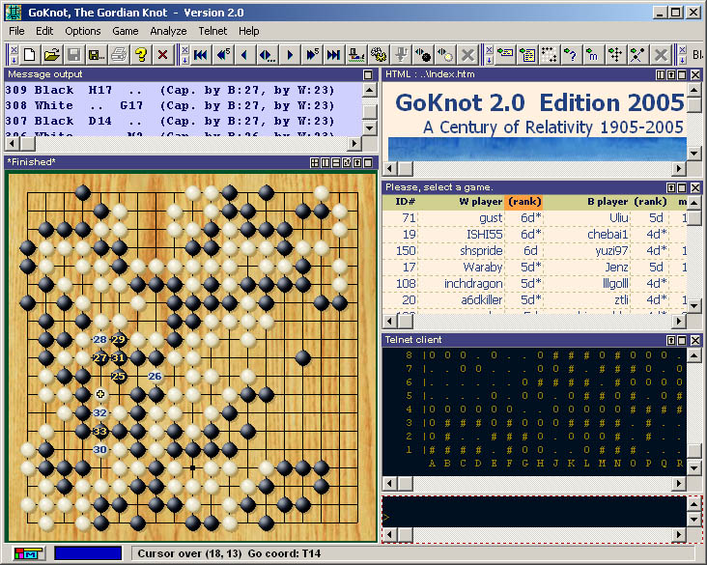707x565 pixels.
Task: Open the Telnet menu
Action: [x=212, y=31]
